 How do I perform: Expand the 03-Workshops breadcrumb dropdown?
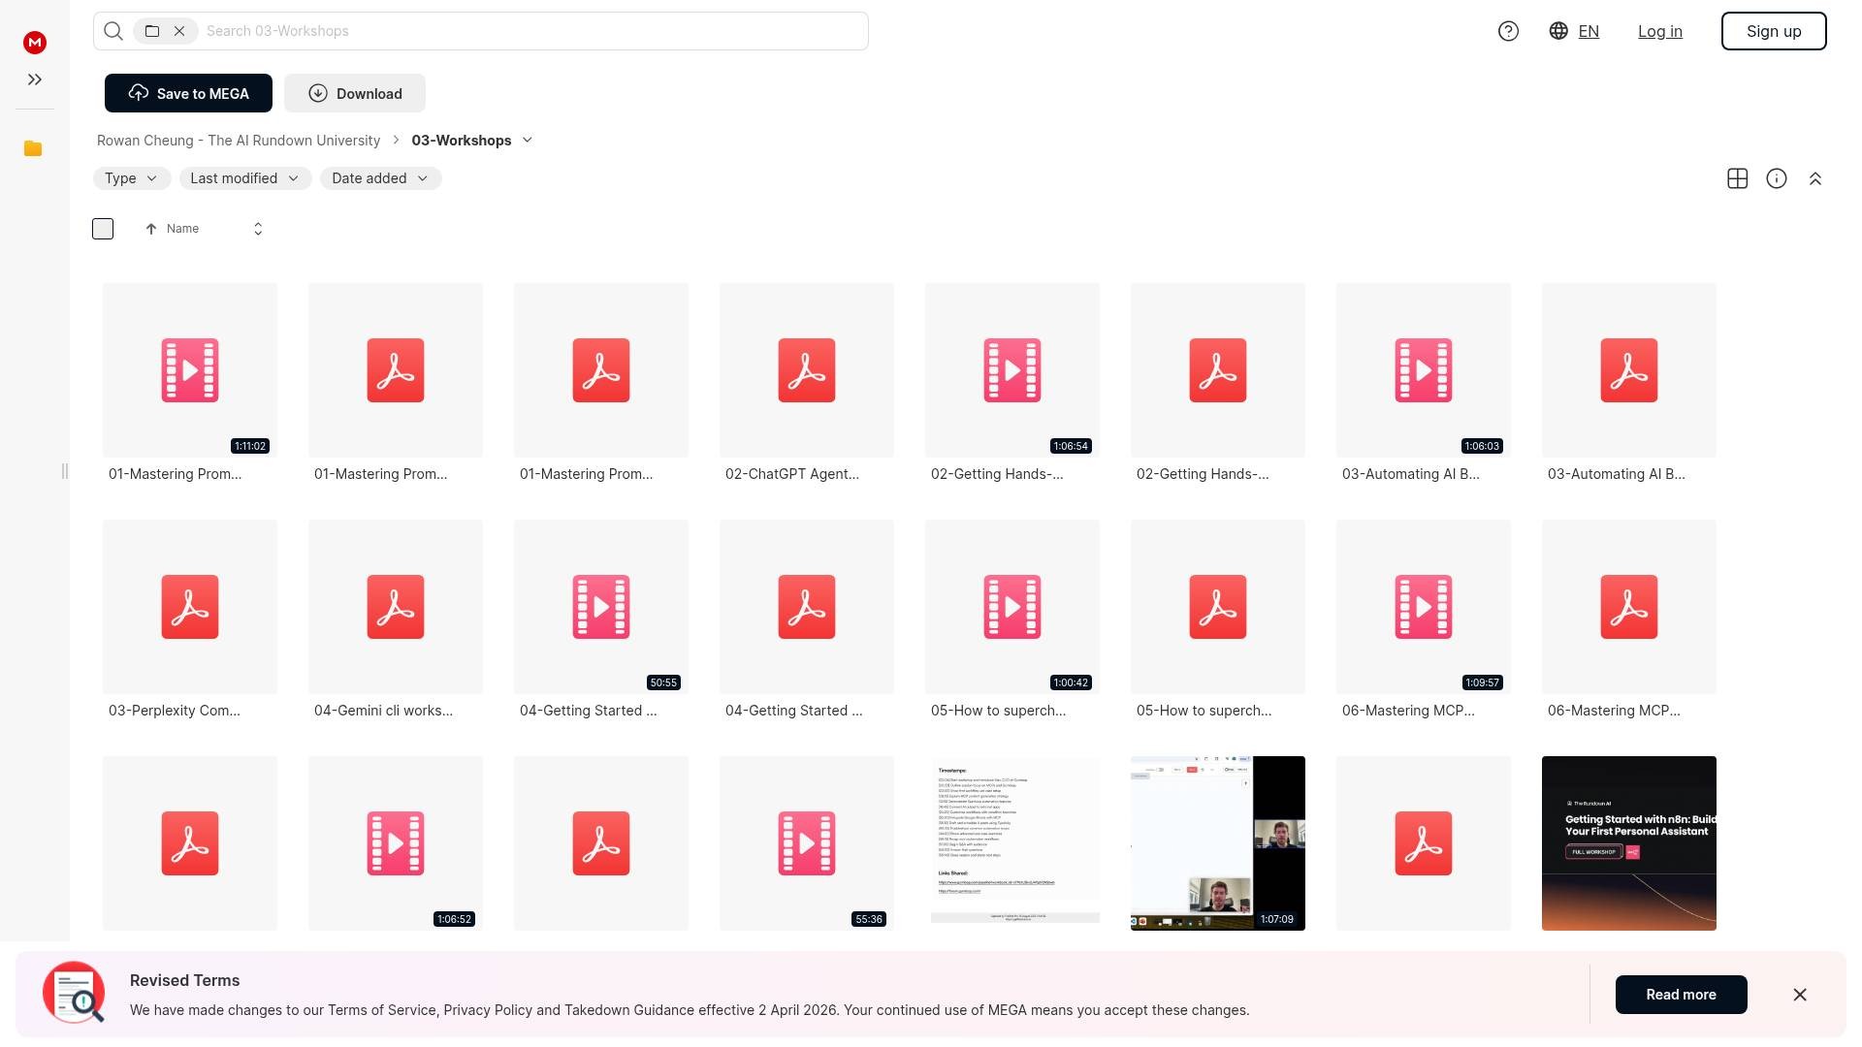tap(528, 140)
